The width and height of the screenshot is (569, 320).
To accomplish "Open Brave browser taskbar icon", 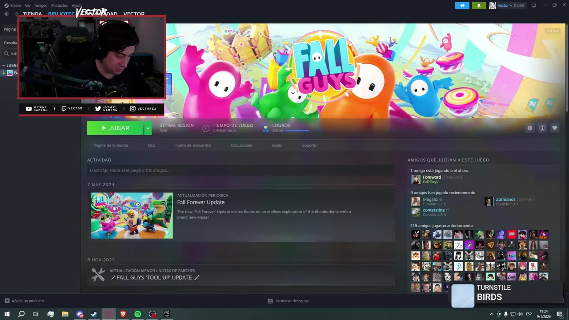I will point(123,314).
